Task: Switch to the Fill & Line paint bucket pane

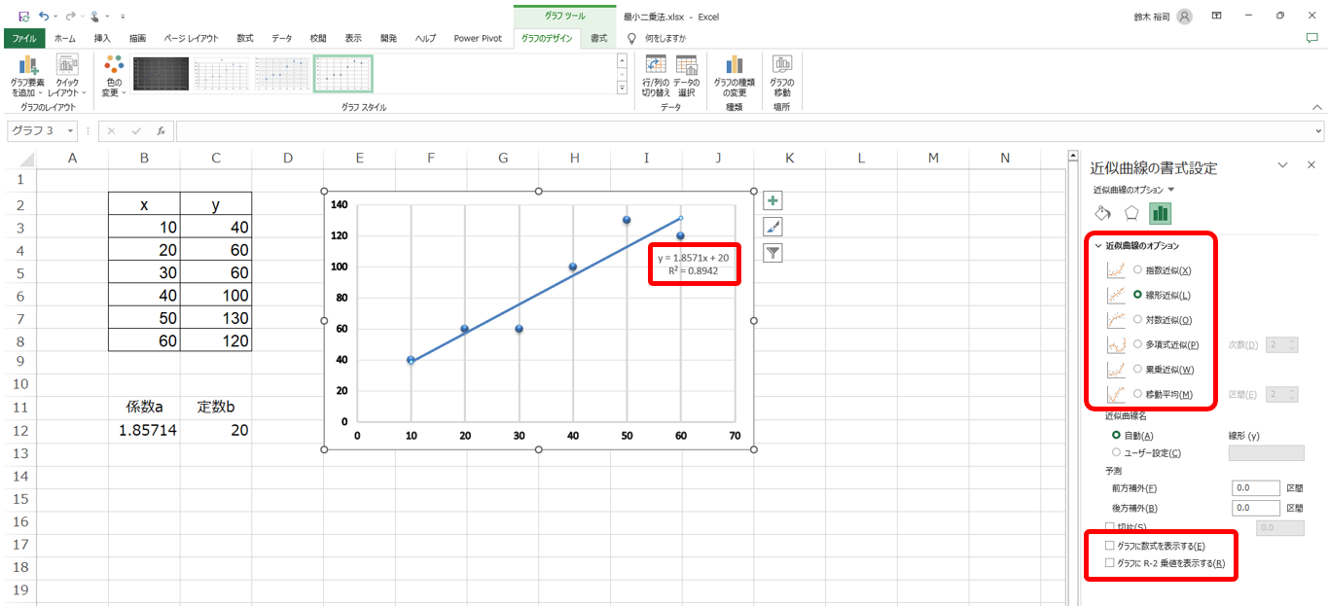Action: pos(1103,213)
